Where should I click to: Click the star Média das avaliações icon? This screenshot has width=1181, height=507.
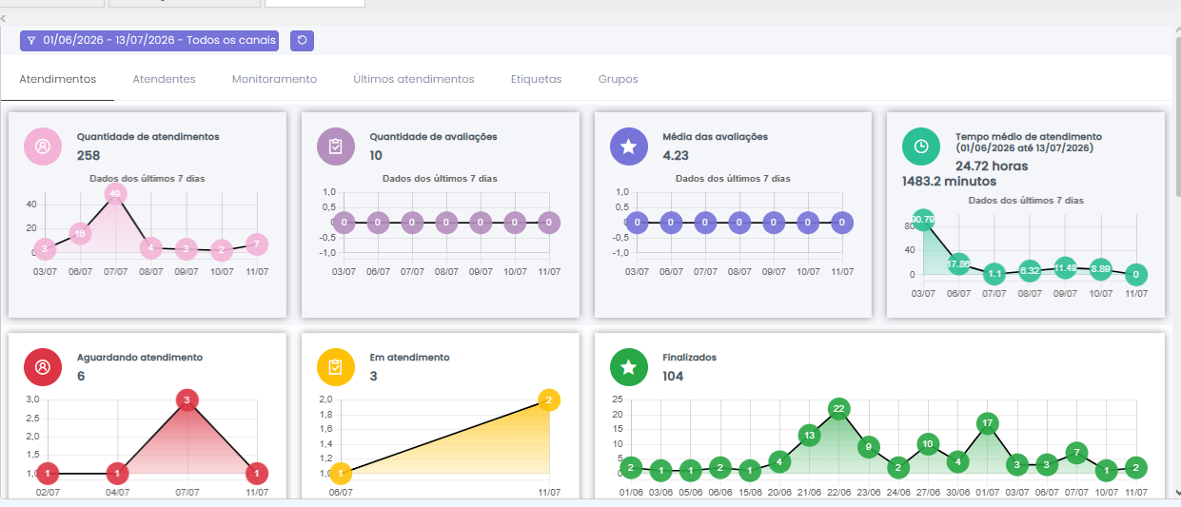pyautogui.click(x=628, y=146)
